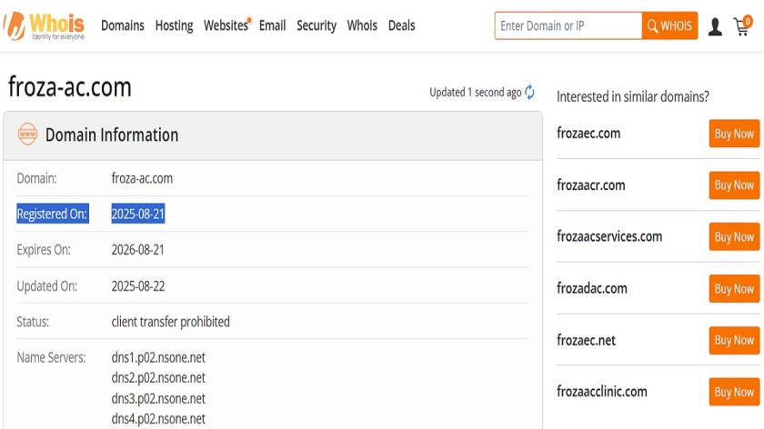The width and height of the screenshot is (764, 429).
Task: Open the shopping cart icon
Action: pos(742,25)
